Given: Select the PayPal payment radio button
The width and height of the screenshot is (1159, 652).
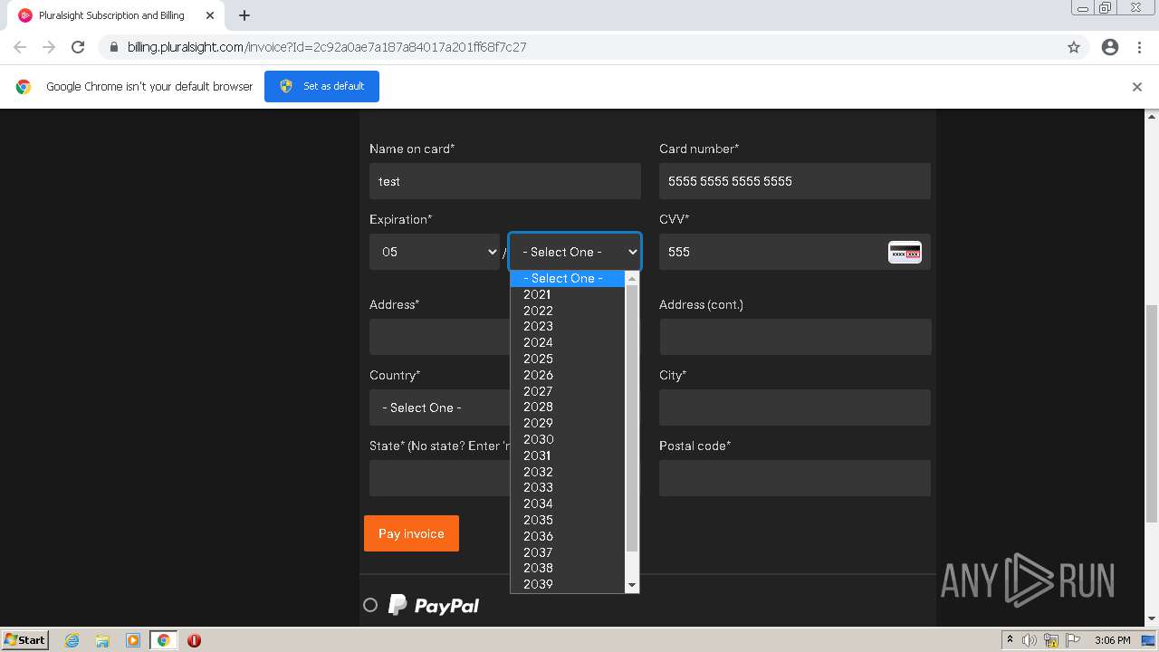Looking at the screenshot, I should [x=370, y=605].
